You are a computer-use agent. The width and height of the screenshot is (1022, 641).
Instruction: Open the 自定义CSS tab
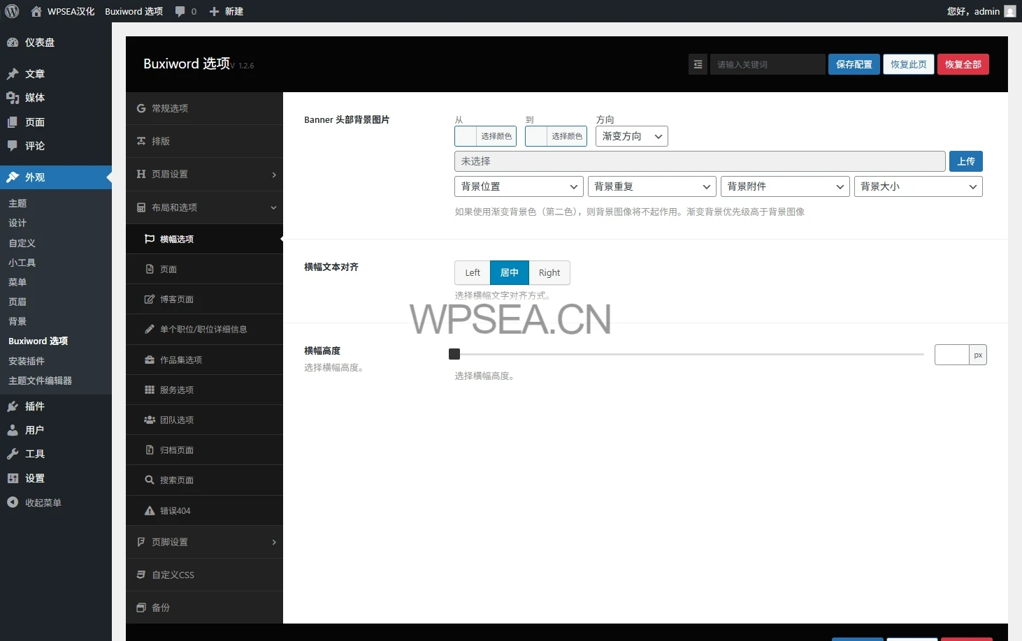click(204, 575)
